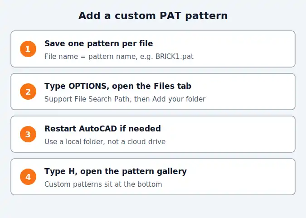Click the text "File name = pattern name, e.g. BRICK1.pat"
Viewport: 306px width, 218px height.
pos(119,56)
